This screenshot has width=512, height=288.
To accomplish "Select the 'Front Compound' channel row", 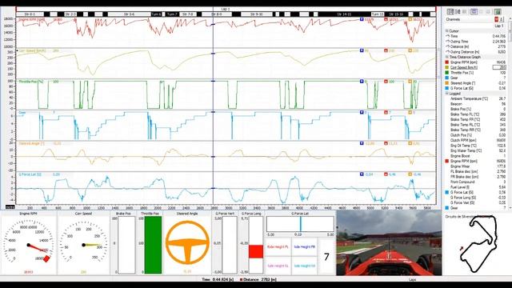I will pos(475,182).
